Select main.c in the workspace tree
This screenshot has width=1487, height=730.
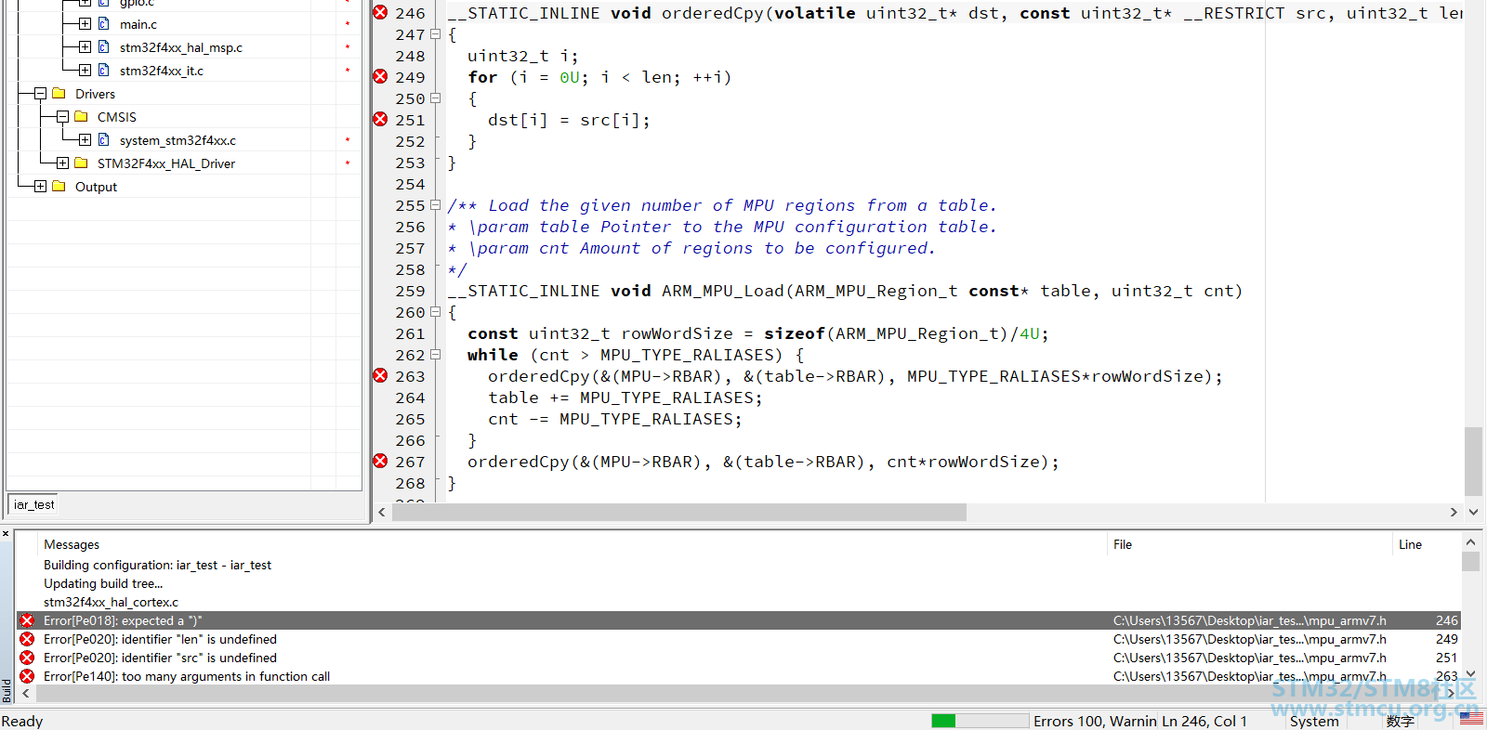(x=138, y=24)
